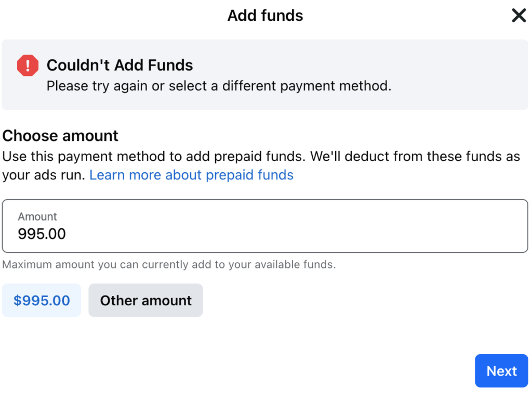The width and height of the screenshot is (532, 400).
Task: Click the red error exclamation icon
Action: pos(28,65)
